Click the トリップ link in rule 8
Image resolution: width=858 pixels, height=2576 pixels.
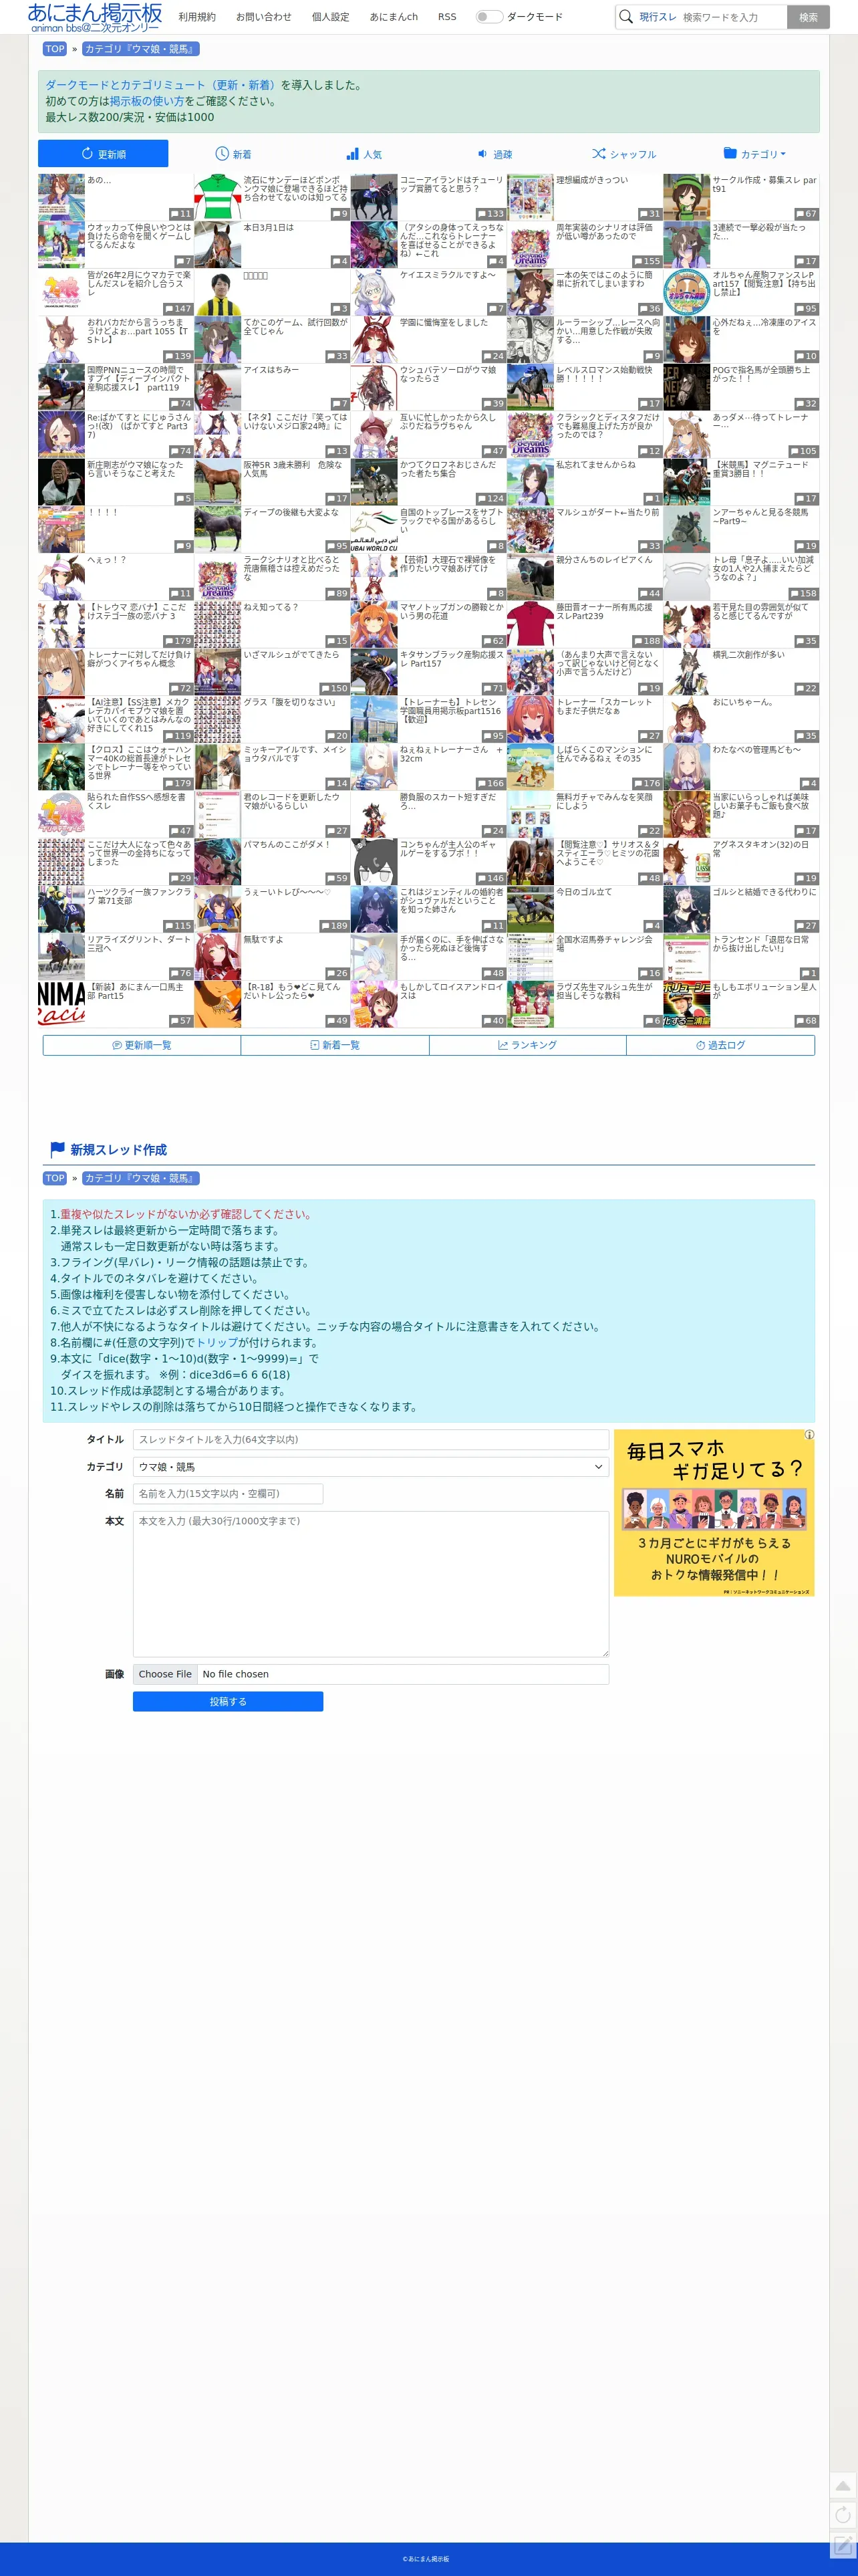217,1342
